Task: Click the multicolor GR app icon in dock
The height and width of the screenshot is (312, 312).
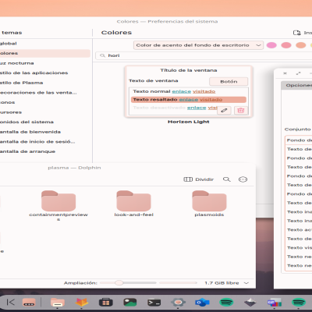Action: coord(275,303)
